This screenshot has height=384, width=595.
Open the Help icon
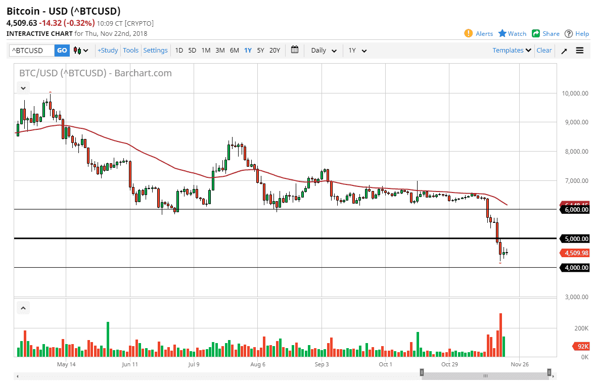[569, 33]
